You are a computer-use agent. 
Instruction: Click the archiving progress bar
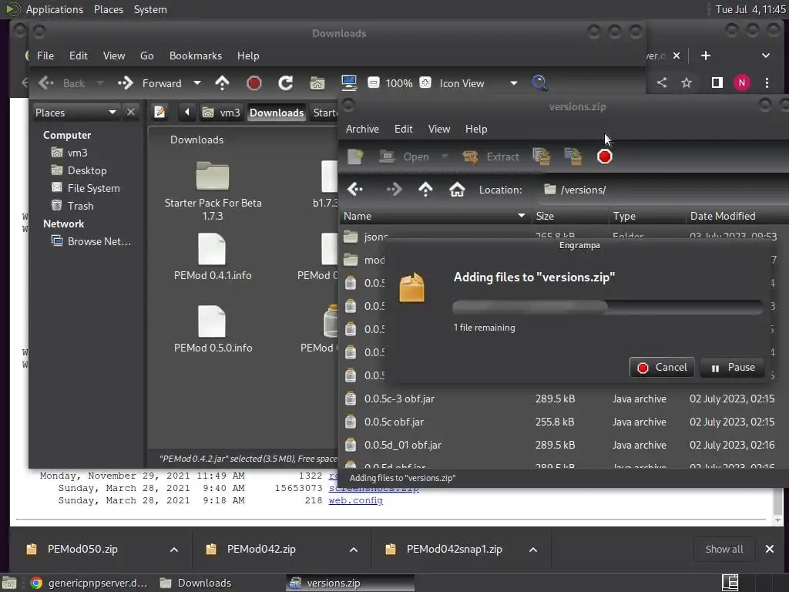(608, 307)
